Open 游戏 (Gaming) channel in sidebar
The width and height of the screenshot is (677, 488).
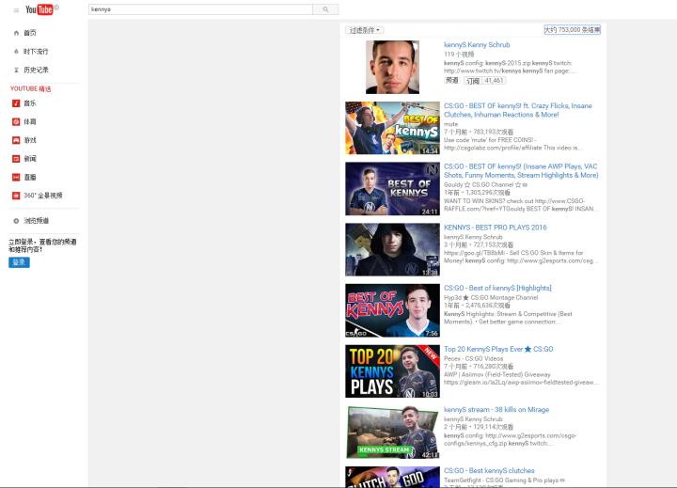(30, 140)
